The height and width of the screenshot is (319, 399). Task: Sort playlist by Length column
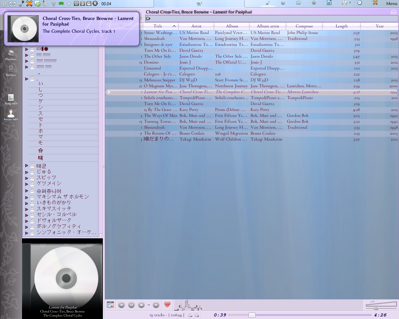[342, 26]
